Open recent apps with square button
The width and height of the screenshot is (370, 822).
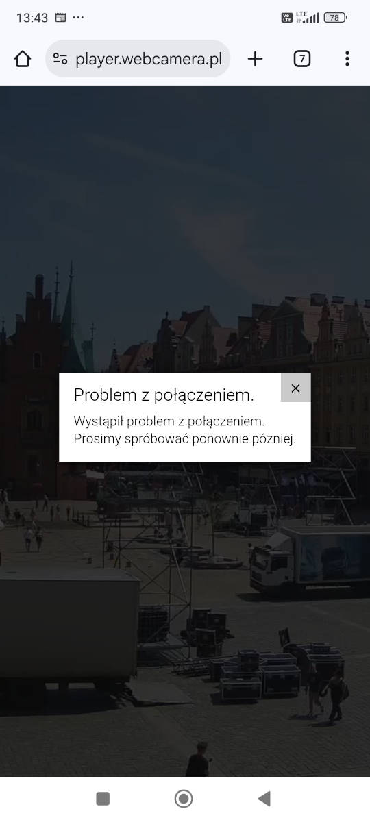(x=103, y=798)
